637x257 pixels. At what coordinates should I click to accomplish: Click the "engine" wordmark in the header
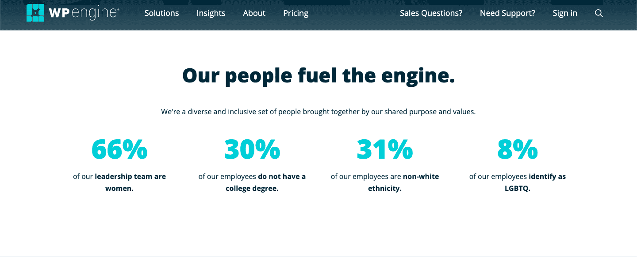[94, 13]
